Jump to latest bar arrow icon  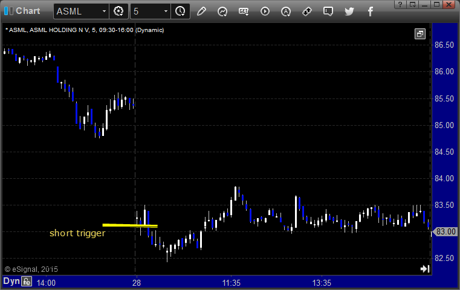(425, 269)
